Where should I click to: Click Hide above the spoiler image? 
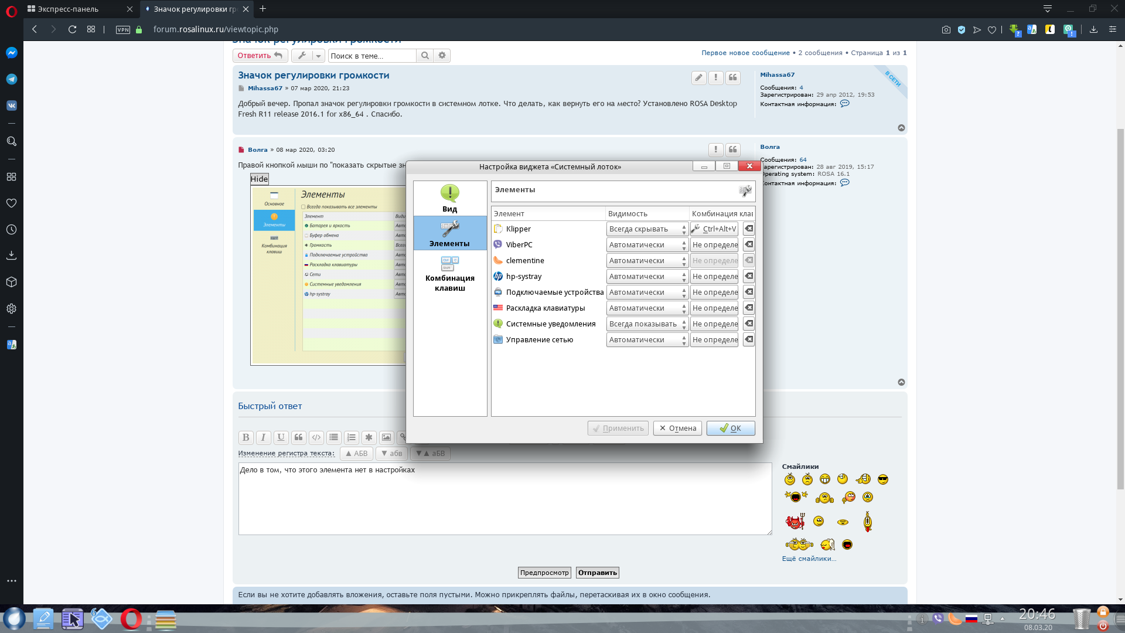click(x=259, y=179)
